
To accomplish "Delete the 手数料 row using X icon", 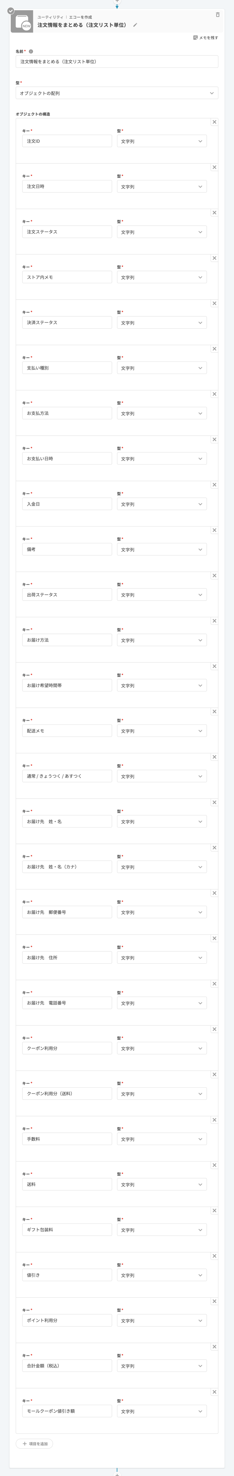I will [x=215, y=1120].
